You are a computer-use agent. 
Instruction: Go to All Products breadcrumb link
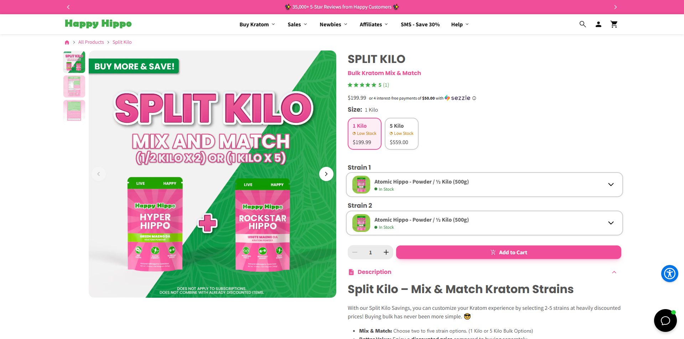(x=91, y=42)
